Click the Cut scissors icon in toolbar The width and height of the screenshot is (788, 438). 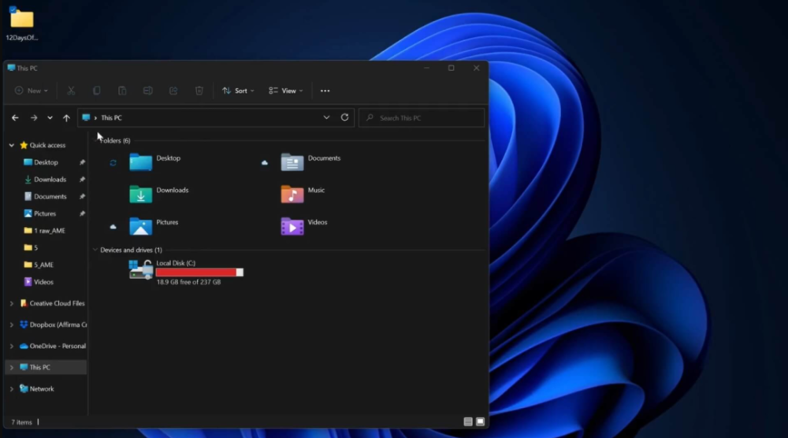tap(71, 91)
